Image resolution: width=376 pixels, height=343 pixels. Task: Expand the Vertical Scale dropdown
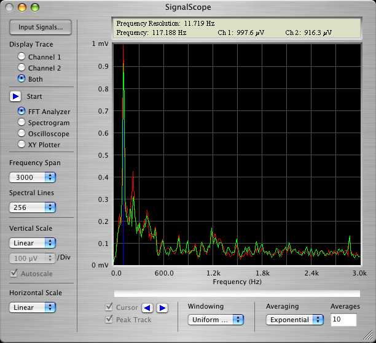pos(33,243)
